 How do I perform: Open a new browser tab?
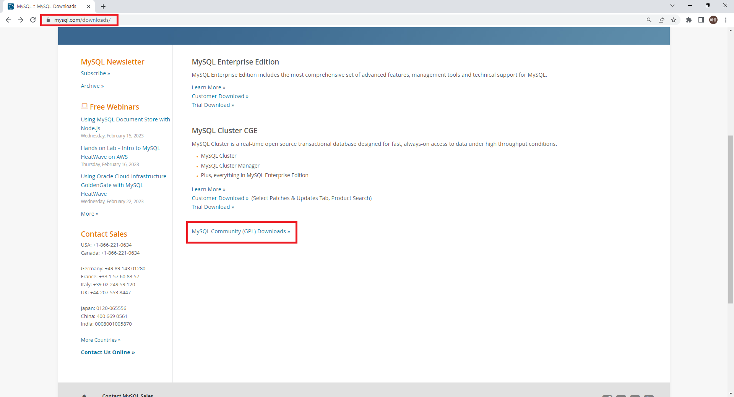103,6
